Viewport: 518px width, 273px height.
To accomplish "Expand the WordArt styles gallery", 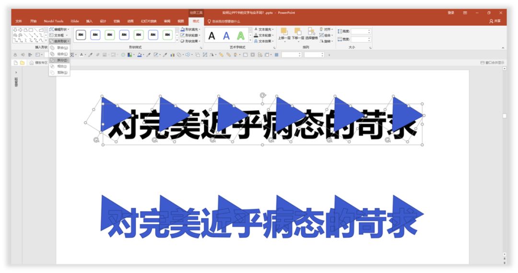I will 250,41.
